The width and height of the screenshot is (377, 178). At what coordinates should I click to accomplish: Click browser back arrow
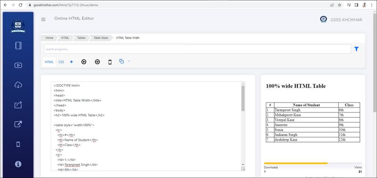(6, 5)
